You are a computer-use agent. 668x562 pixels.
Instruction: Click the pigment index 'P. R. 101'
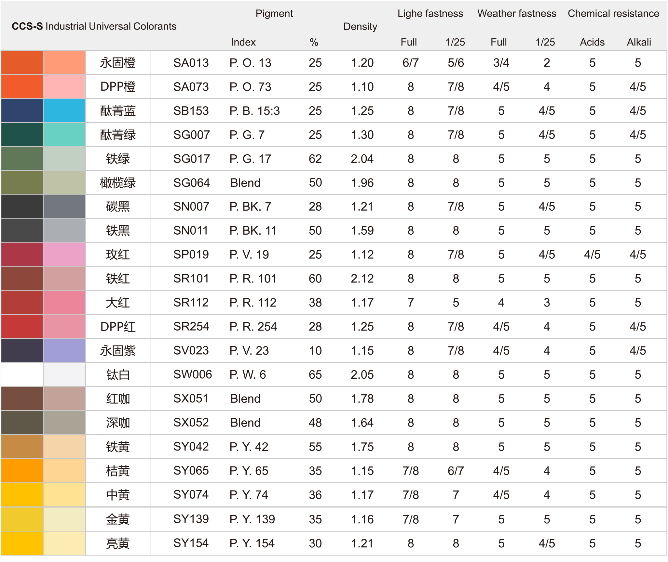253,279
